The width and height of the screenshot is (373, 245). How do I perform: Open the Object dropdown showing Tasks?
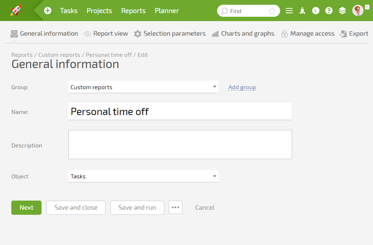tap(144, 176)
